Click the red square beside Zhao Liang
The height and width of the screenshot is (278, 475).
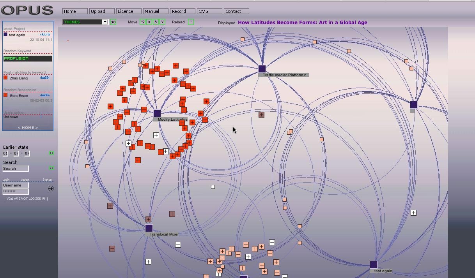[x=5, y=78]
